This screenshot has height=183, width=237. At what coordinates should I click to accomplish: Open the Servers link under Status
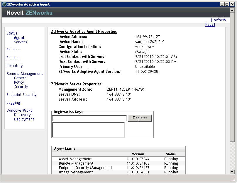21,42
